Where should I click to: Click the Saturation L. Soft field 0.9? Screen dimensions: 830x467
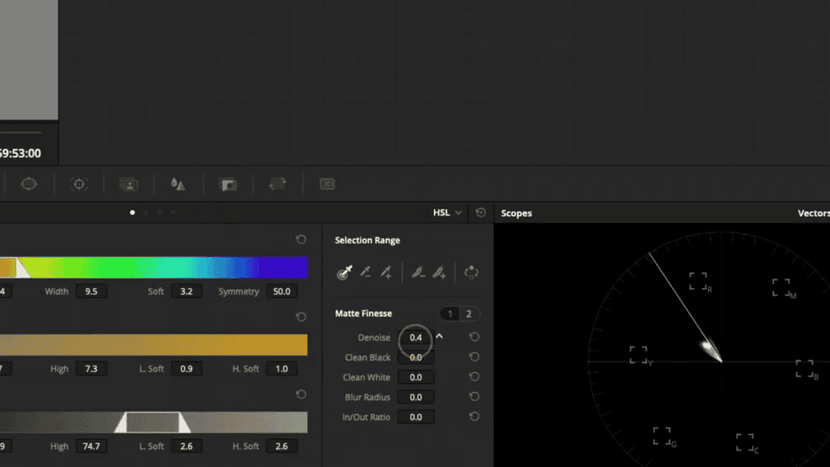pyautogui.click(x=186, y=368)
